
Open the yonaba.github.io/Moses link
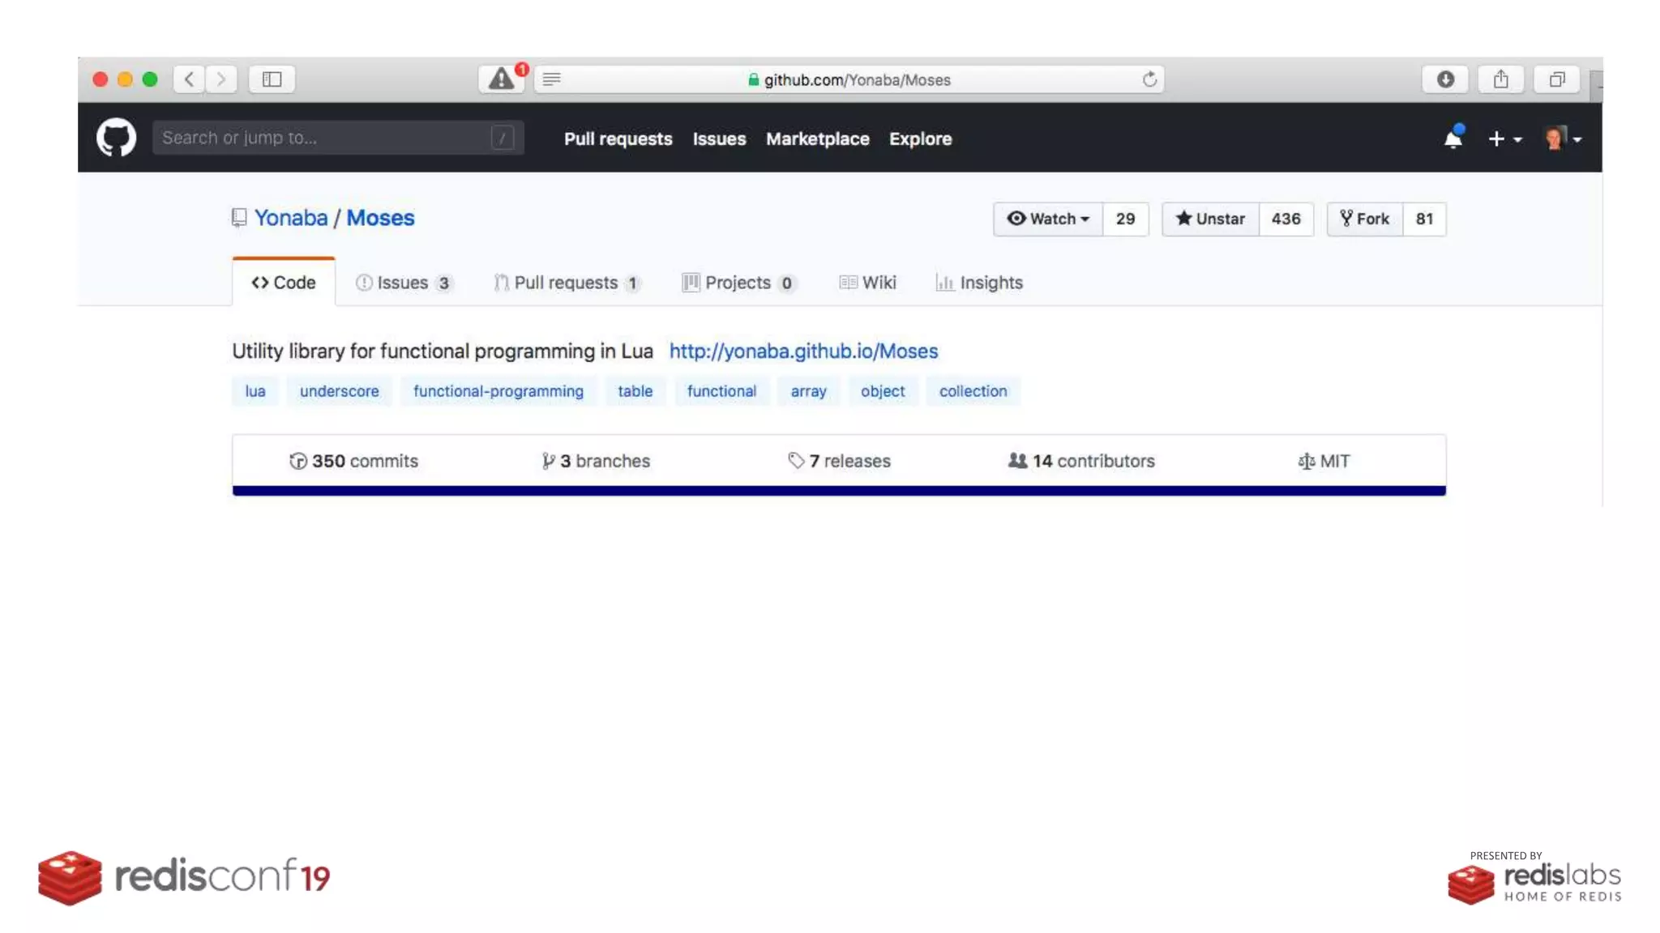point(803,351)
